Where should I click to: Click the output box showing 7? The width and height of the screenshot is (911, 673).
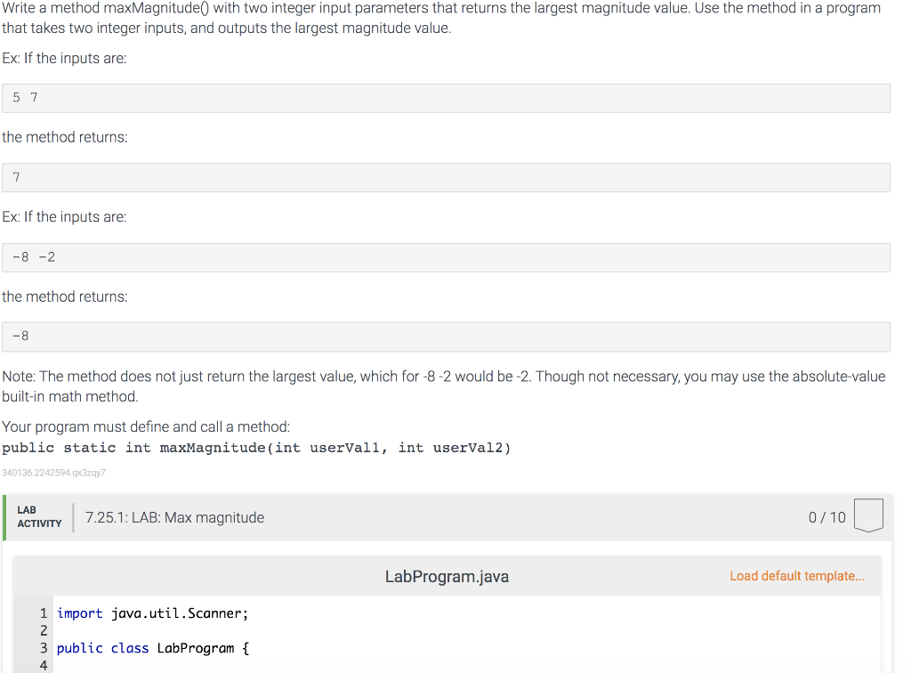445,177
